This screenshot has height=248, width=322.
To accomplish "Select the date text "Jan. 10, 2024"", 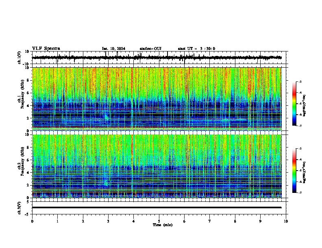I will 113,49.
